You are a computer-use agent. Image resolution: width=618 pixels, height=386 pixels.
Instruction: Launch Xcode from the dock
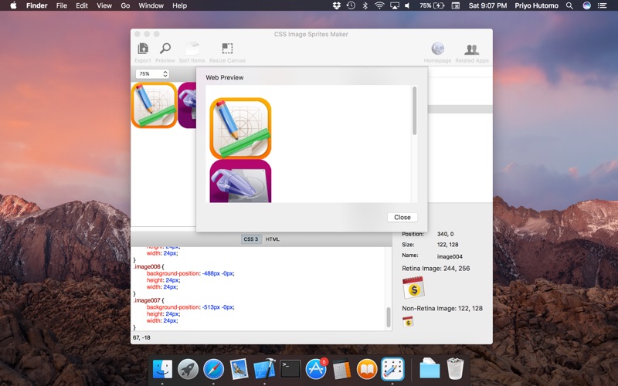tap(265, 369)
